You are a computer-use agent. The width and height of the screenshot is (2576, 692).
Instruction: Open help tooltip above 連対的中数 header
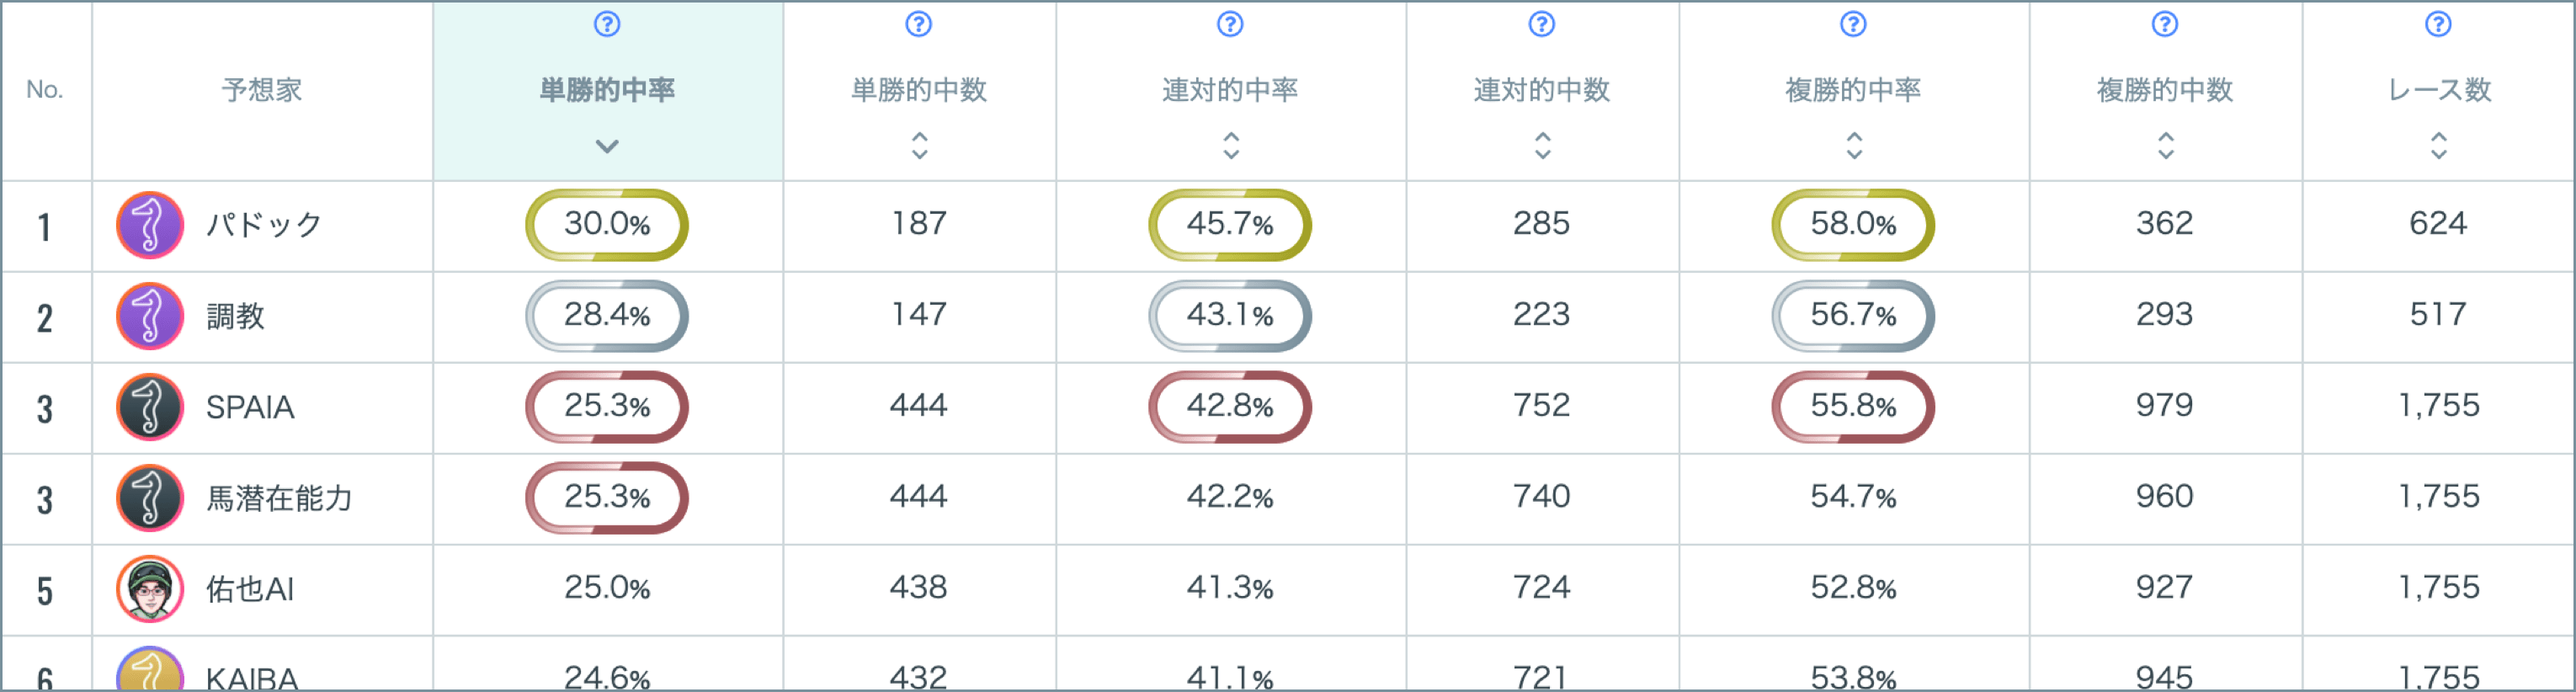(1541, 24)
